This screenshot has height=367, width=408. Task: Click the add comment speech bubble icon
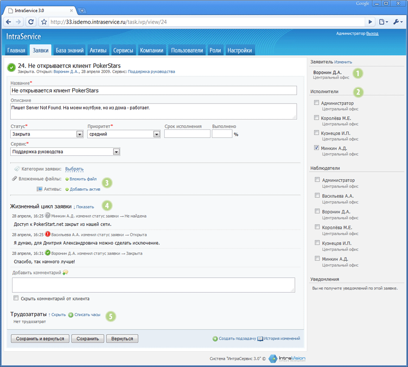[x=65, y=272]
